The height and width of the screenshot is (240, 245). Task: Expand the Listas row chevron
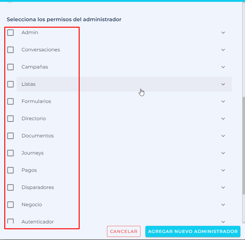coord(223,84)
